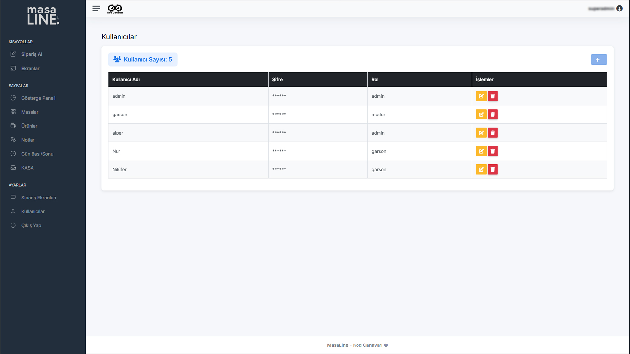
Task: Navigate to Masalar page
Action: (x=30, y=112)
